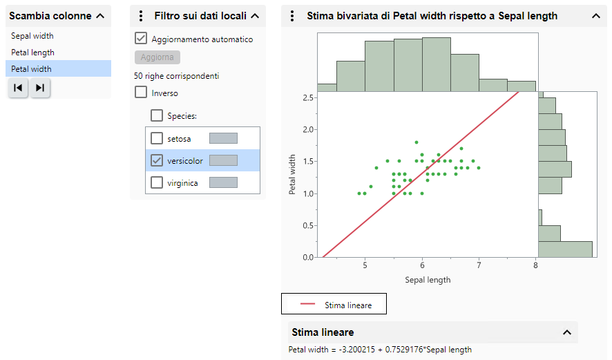This screenshot has height=360, width=612.
Task: Click next column step button
Action: click(x=40, y=88)
